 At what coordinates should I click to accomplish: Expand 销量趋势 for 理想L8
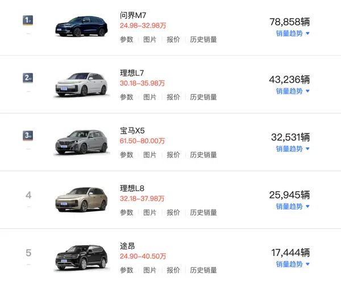293,206
